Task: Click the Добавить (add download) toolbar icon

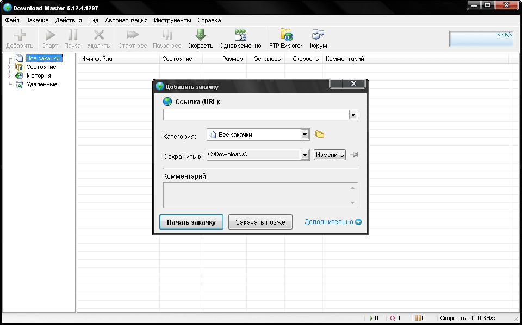Action: pos(20,35)
